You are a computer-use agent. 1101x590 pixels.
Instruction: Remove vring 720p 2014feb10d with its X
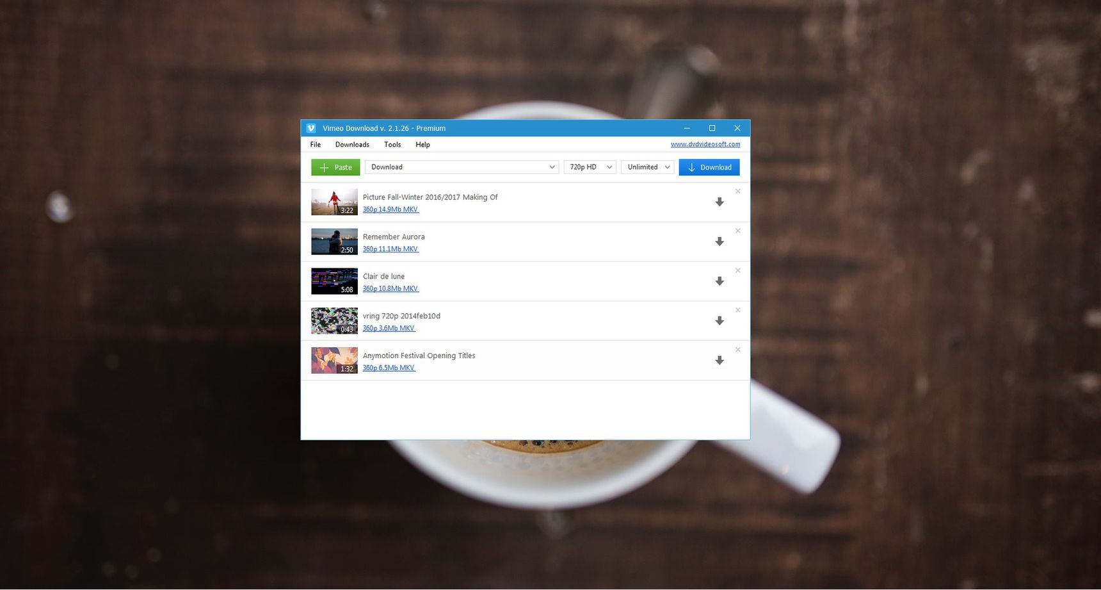[738, 310]
